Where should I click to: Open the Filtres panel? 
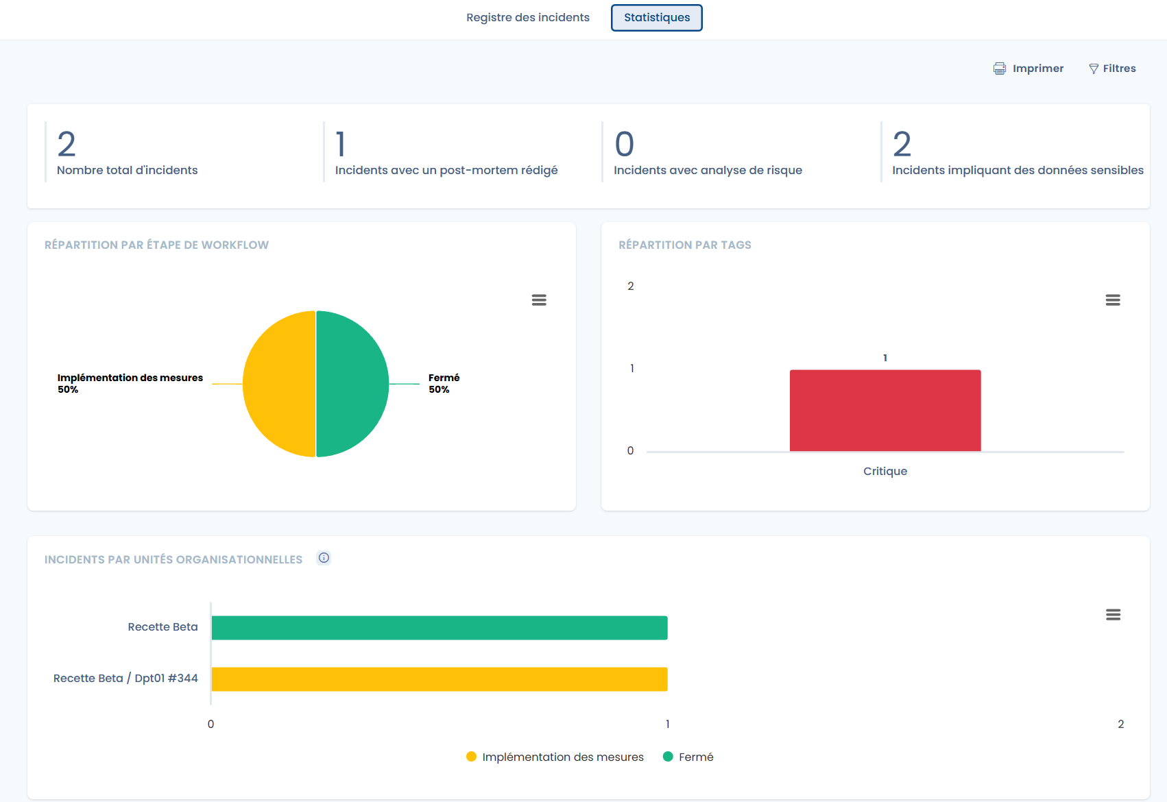1112,69
